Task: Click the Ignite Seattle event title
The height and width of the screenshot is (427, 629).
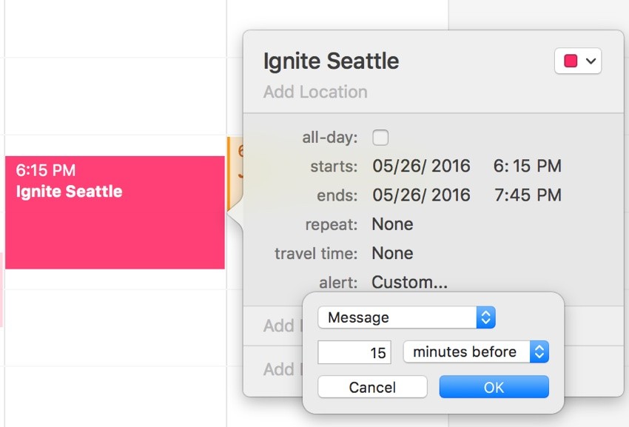Action: [331, 61]
